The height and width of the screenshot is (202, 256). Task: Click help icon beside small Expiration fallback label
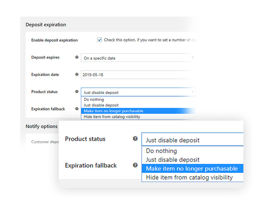pos(77,109)
